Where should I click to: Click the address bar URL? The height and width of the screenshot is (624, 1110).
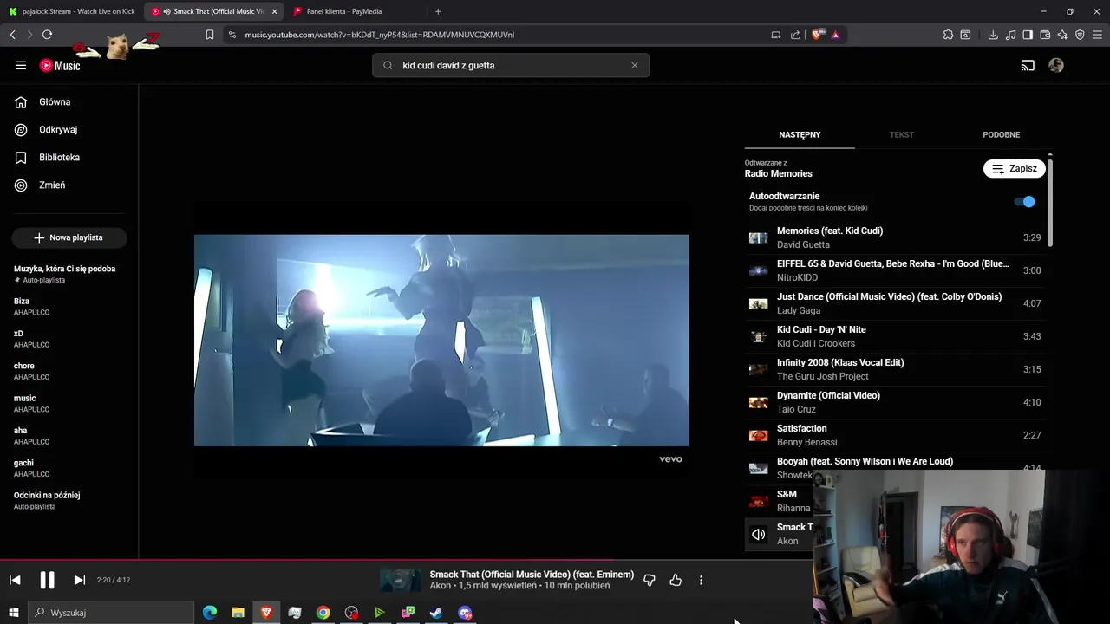(379, 35)
